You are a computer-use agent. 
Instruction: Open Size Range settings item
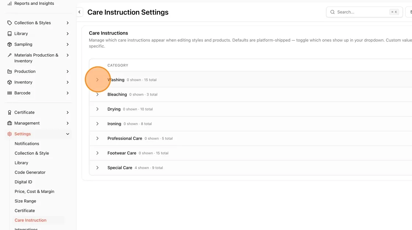(25, 201)
